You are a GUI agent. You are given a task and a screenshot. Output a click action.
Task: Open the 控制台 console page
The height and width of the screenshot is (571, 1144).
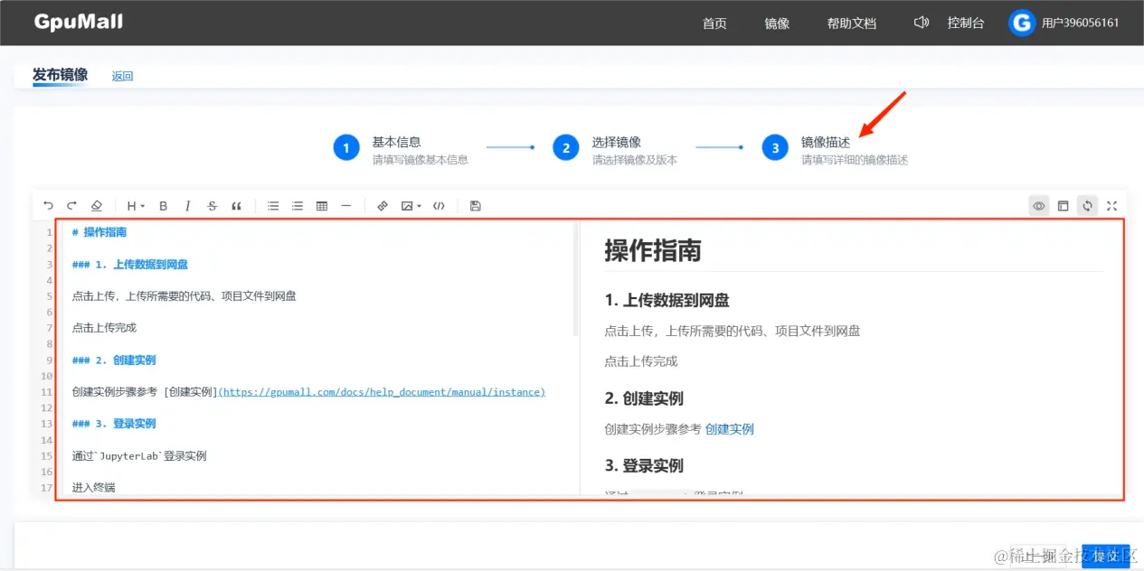966,23
